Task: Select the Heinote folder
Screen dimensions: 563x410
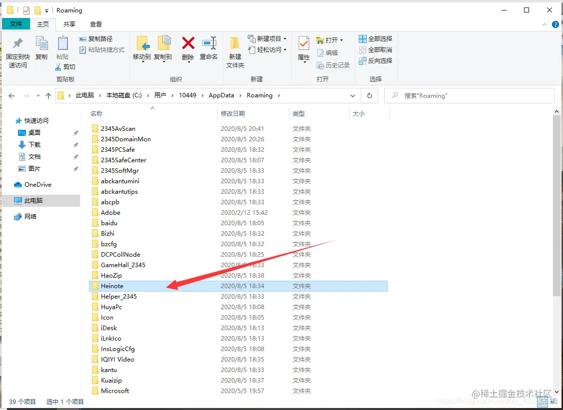Action: (x=238, y=286)
